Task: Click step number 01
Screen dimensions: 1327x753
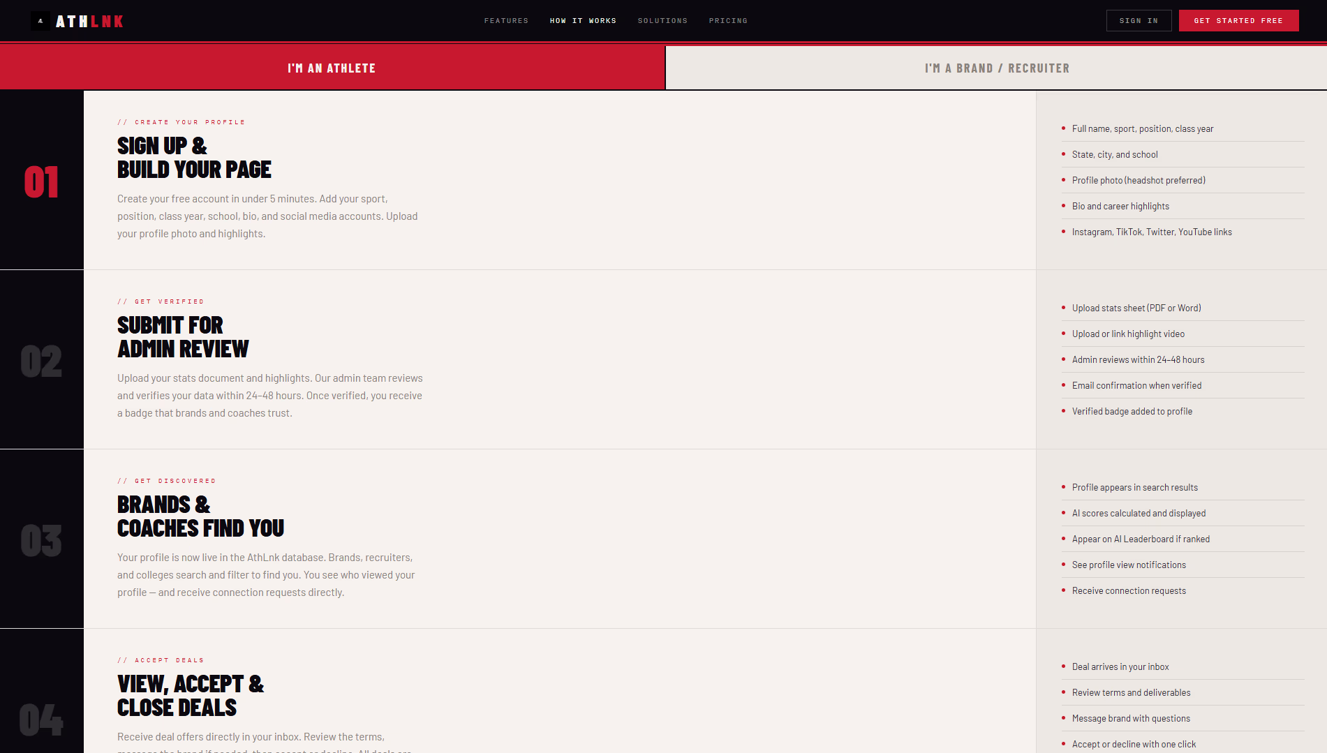Action: [x=41, y=182]
